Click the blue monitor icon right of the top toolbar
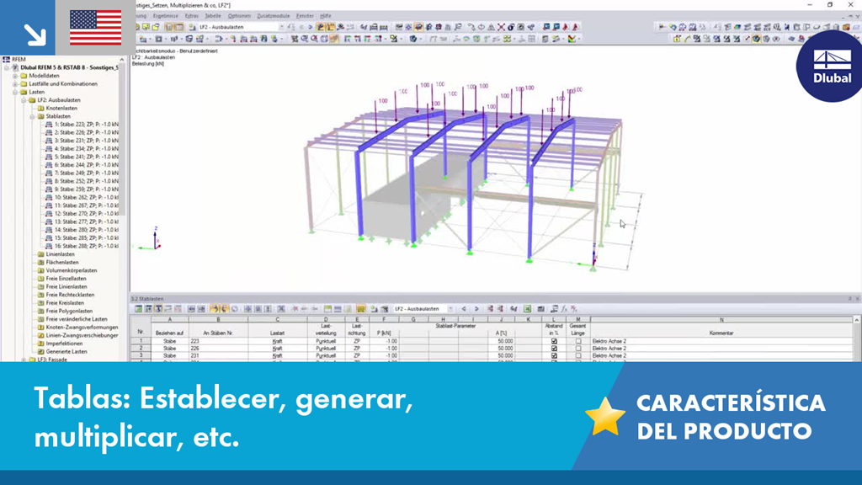This screenshot has height=485, width=862. [546, 27]
